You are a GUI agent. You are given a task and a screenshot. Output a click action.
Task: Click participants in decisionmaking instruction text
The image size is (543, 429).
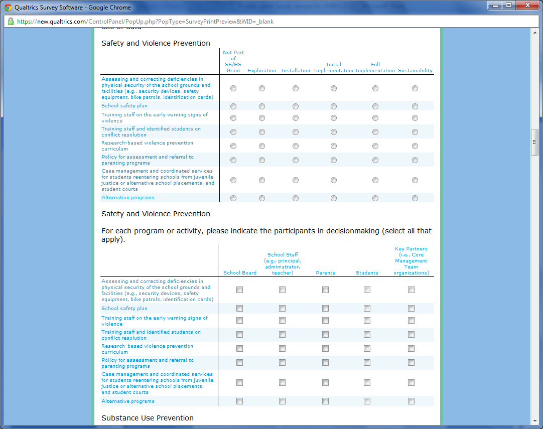pyautogui.click(x=266, y=235)
